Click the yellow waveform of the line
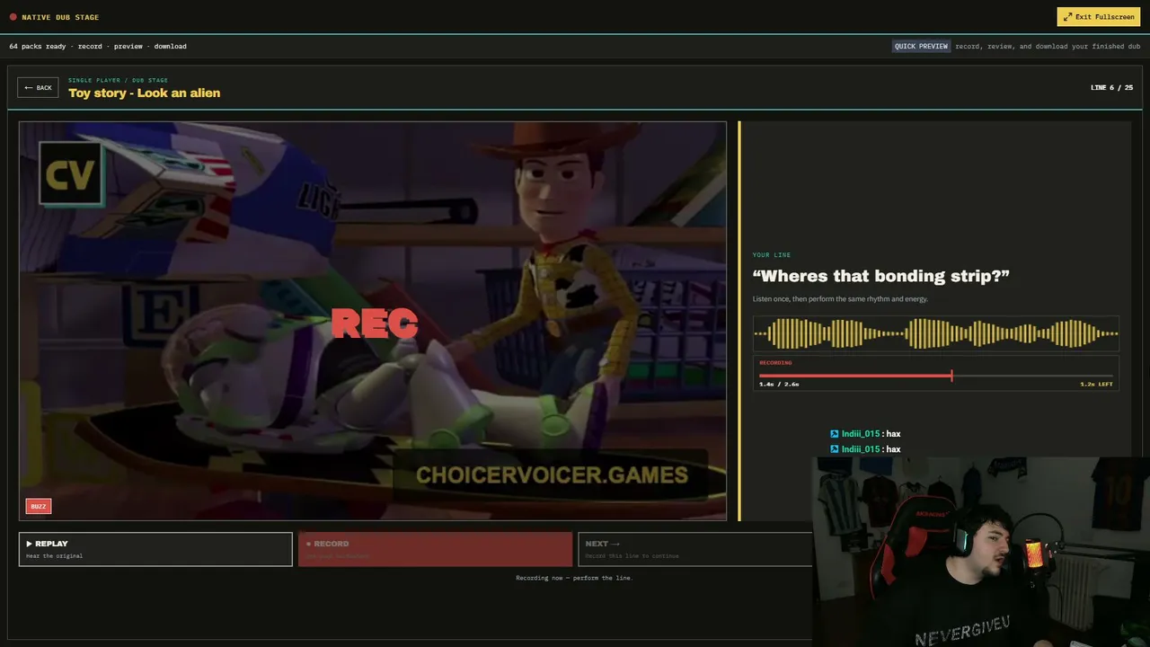1150x647 pixels. coord(935,333)
